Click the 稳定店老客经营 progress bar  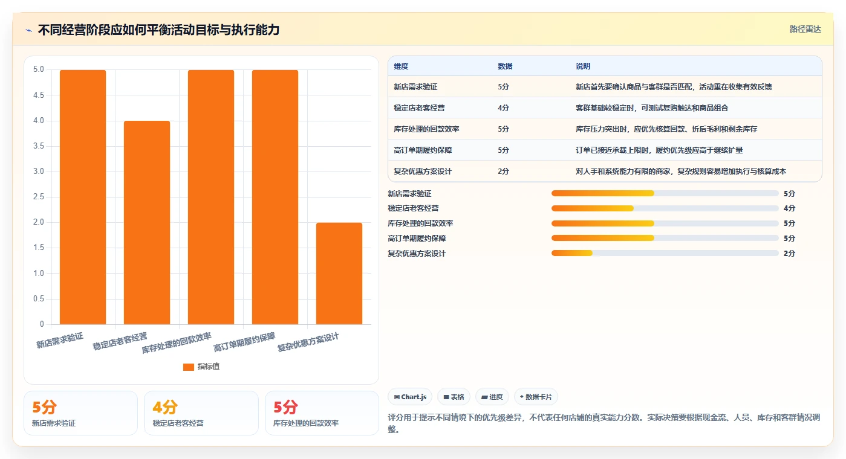(x=665, y=208)
